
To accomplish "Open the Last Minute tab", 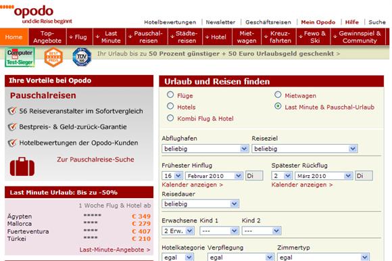I will [x=109, y=37].
